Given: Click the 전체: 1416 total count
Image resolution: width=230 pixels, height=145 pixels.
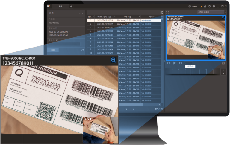Looking at the screenshot, I should [159, 109].
